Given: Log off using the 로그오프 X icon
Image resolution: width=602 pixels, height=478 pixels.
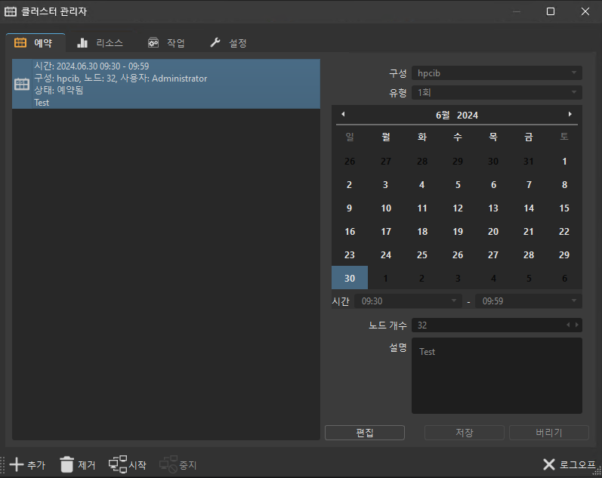Looking at the screenshot, I should click(x=549, y=464).
